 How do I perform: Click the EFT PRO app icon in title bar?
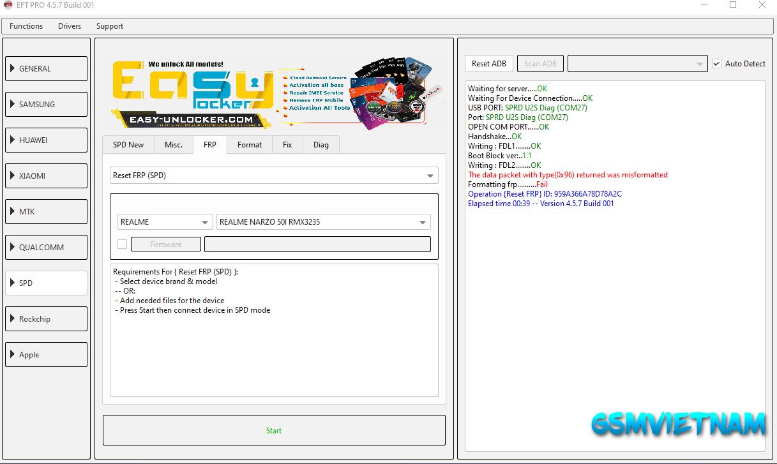(x=8, y=5)
